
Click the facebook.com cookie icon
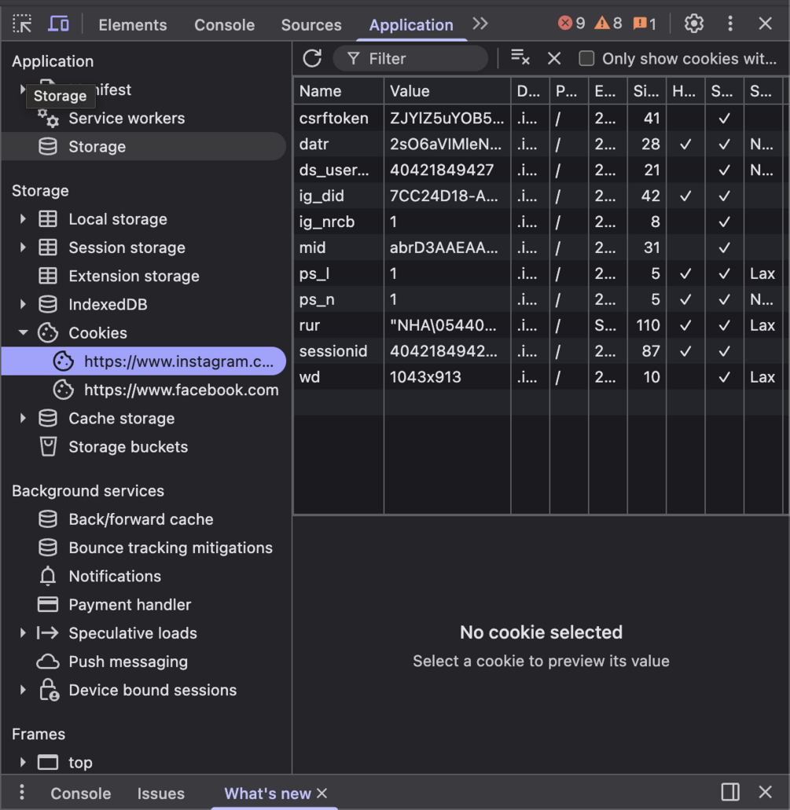tap(64, 390)
